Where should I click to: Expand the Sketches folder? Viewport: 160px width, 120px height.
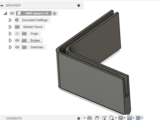pyautogui.click(x=10, y=47)
